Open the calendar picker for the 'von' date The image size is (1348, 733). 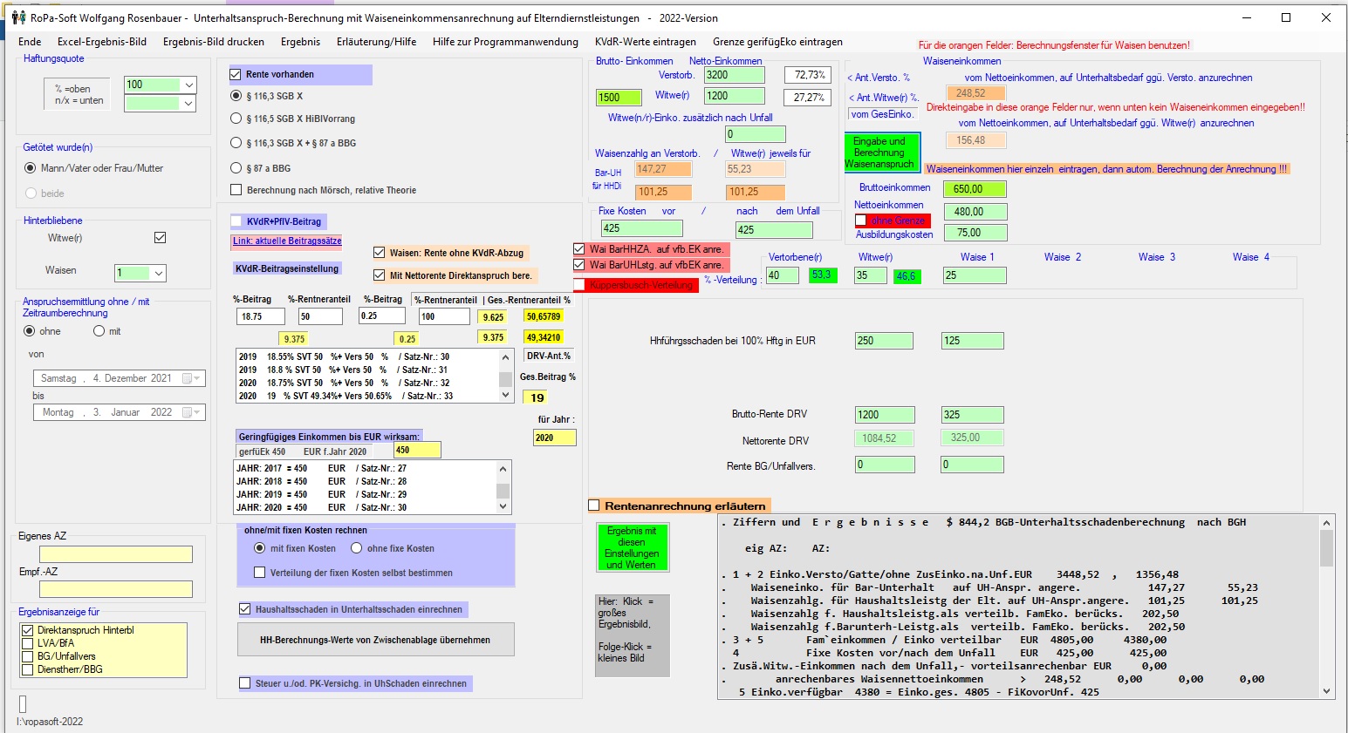point(190,378)
